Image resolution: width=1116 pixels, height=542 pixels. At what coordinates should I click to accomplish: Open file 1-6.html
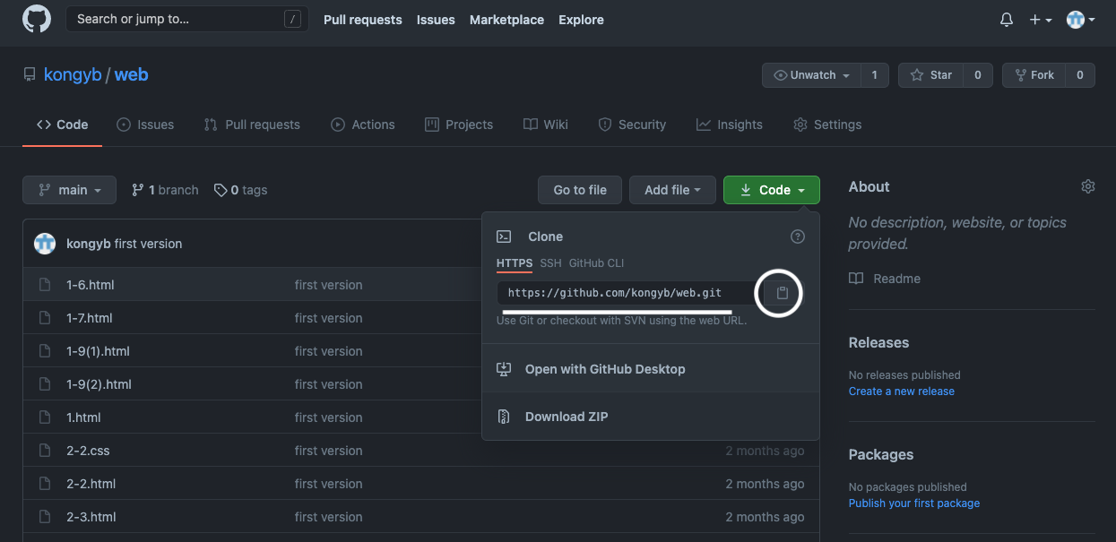(x=91, y=285)
